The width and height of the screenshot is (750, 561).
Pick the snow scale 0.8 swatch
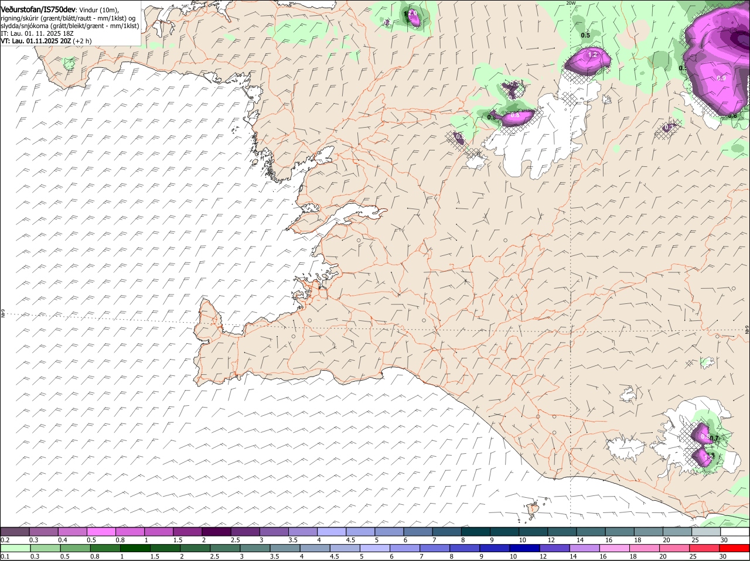coord(130,532)
